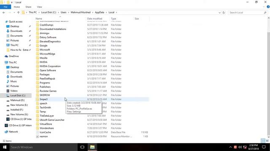Viewport: 270px width, 151px height.
Task: Select the IconCache database file icon
Action: pyautogui.click(x=38, y=132)
